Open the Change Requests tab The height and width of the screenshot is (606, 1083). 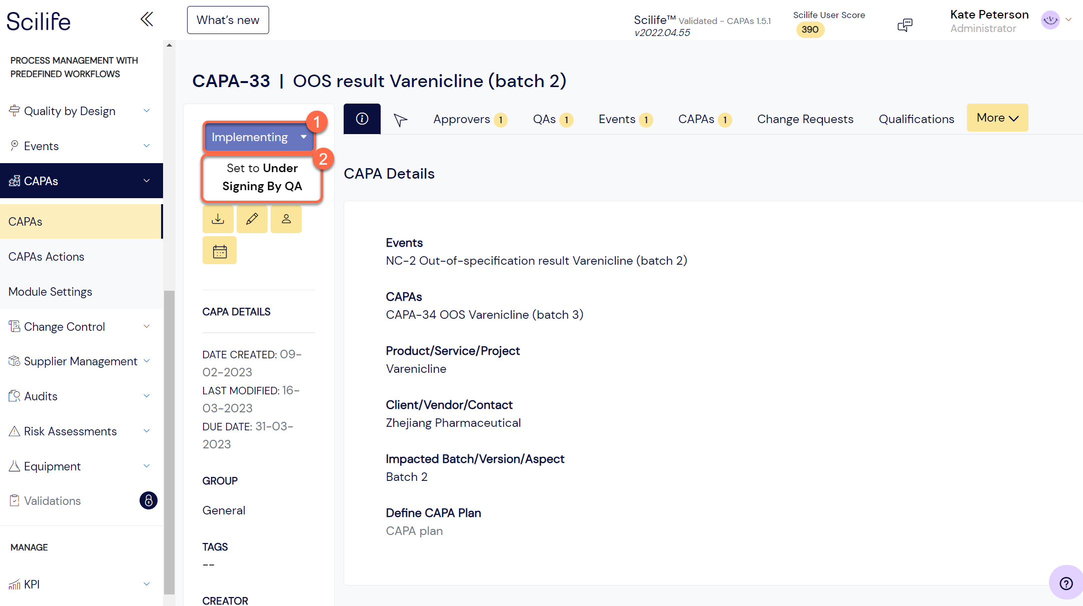tap(805, 119)
